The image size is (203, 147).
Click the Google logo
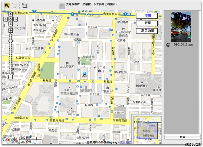pyautogui.click(x=10, y=139)
